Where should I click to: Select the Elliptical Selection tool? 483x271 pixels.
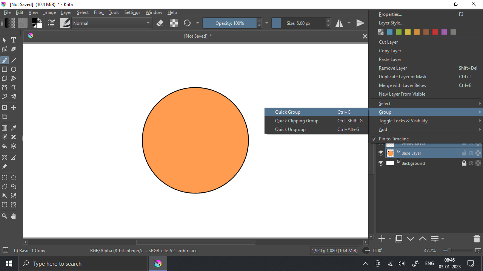(14, 178)
